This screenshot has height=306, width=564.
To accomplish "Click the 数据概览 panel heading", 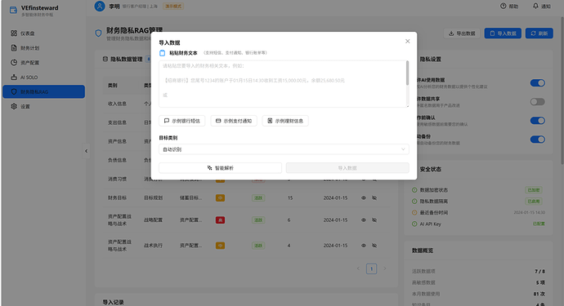I will point(423,251).
